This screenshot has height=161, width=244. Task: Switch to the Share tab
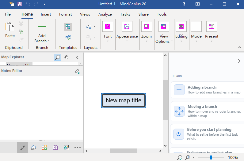(x=143, y=14)
